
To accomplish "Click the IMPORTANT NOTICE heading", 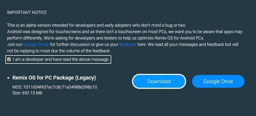I will (27, 13).
